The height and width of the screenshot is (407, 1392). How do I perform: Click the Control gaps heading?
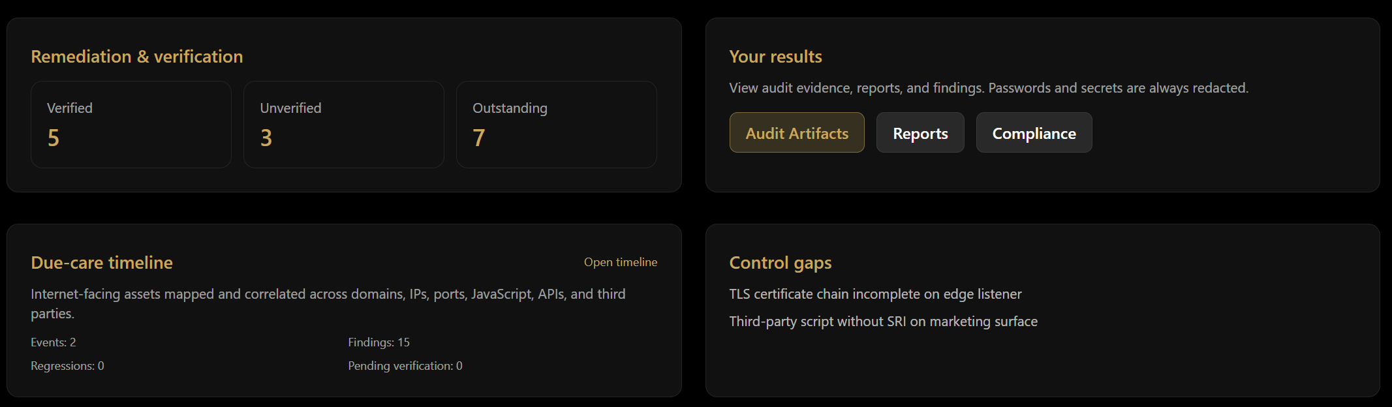pyautogui.click(x=780, y=263)
